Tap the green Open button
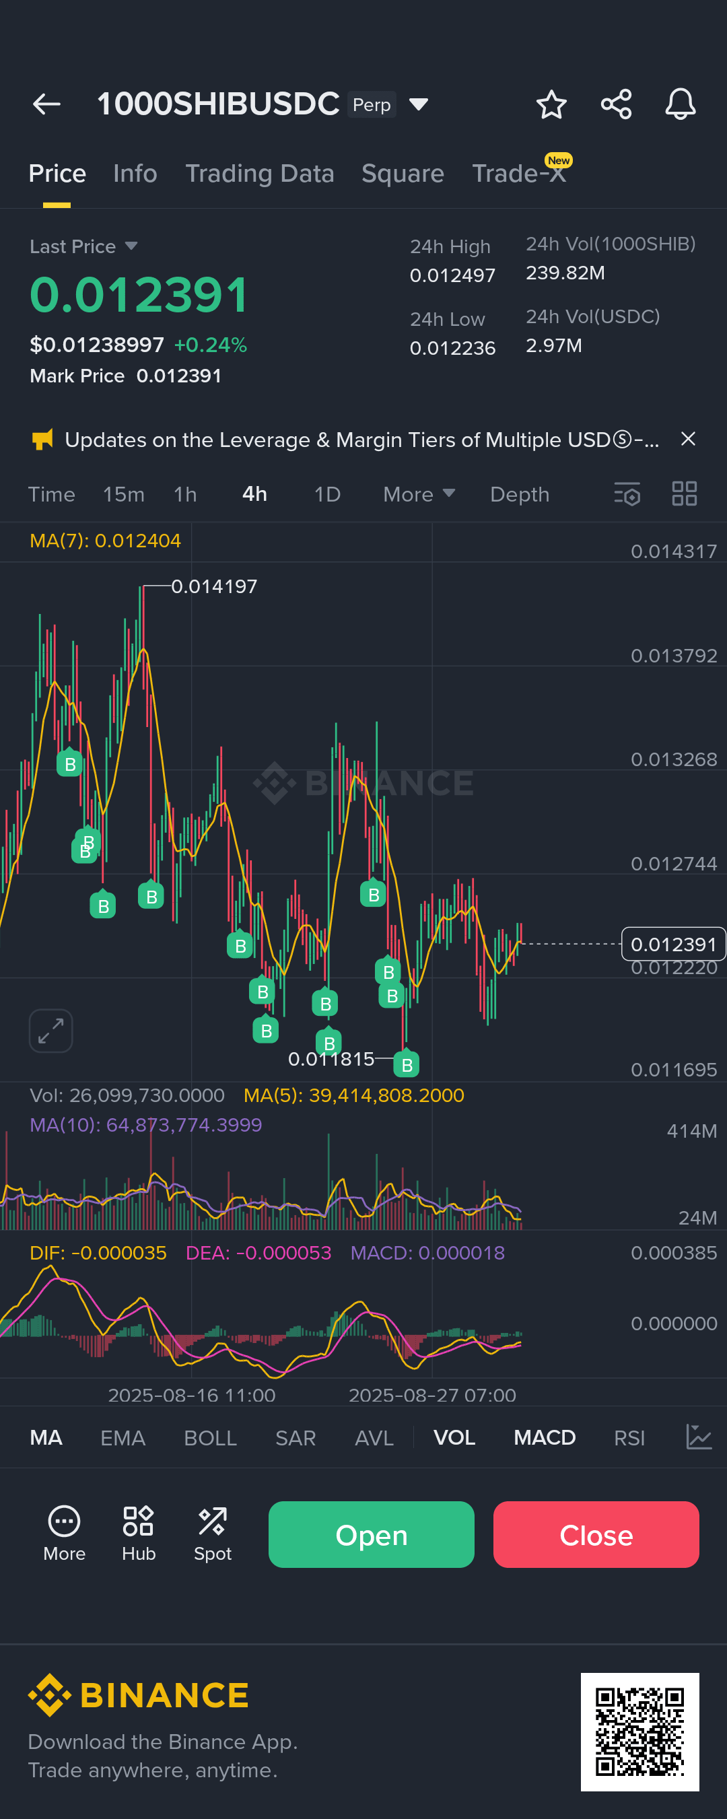727x1819 pixels. 372,1534
